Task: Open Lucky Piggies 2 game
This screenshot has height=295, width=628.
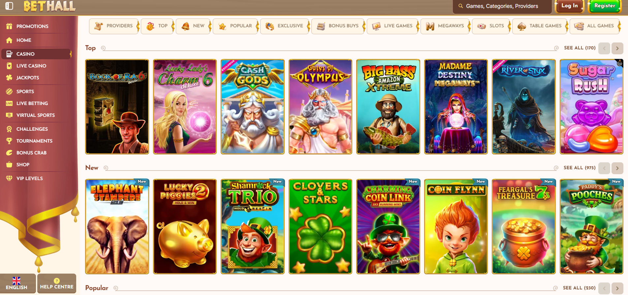Action: [185, 227]
